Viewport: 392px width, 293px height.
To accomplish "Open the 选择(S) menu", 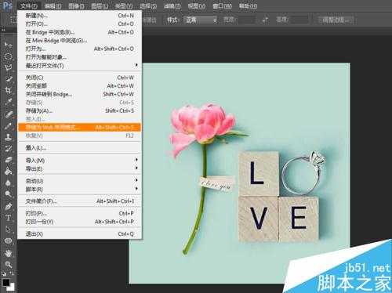I will [x=148, y=5].
